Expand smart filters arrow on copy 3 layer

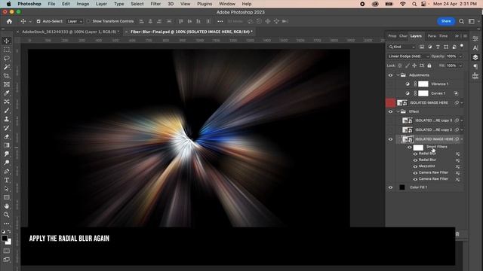coord(462,120)
